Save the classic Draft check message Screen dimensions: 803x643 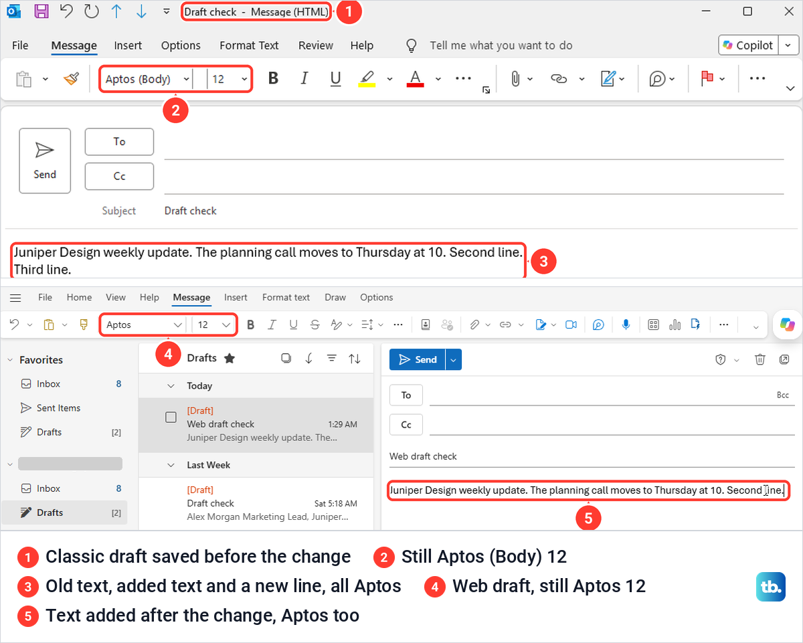41,11
